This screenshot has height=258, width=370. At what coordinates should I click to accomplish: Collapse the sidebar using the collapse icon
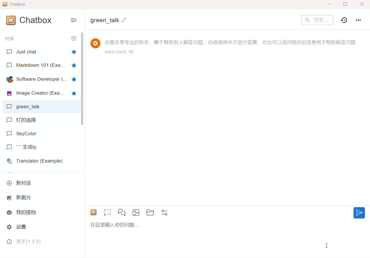pyautogui.click(x=73, y=20)
